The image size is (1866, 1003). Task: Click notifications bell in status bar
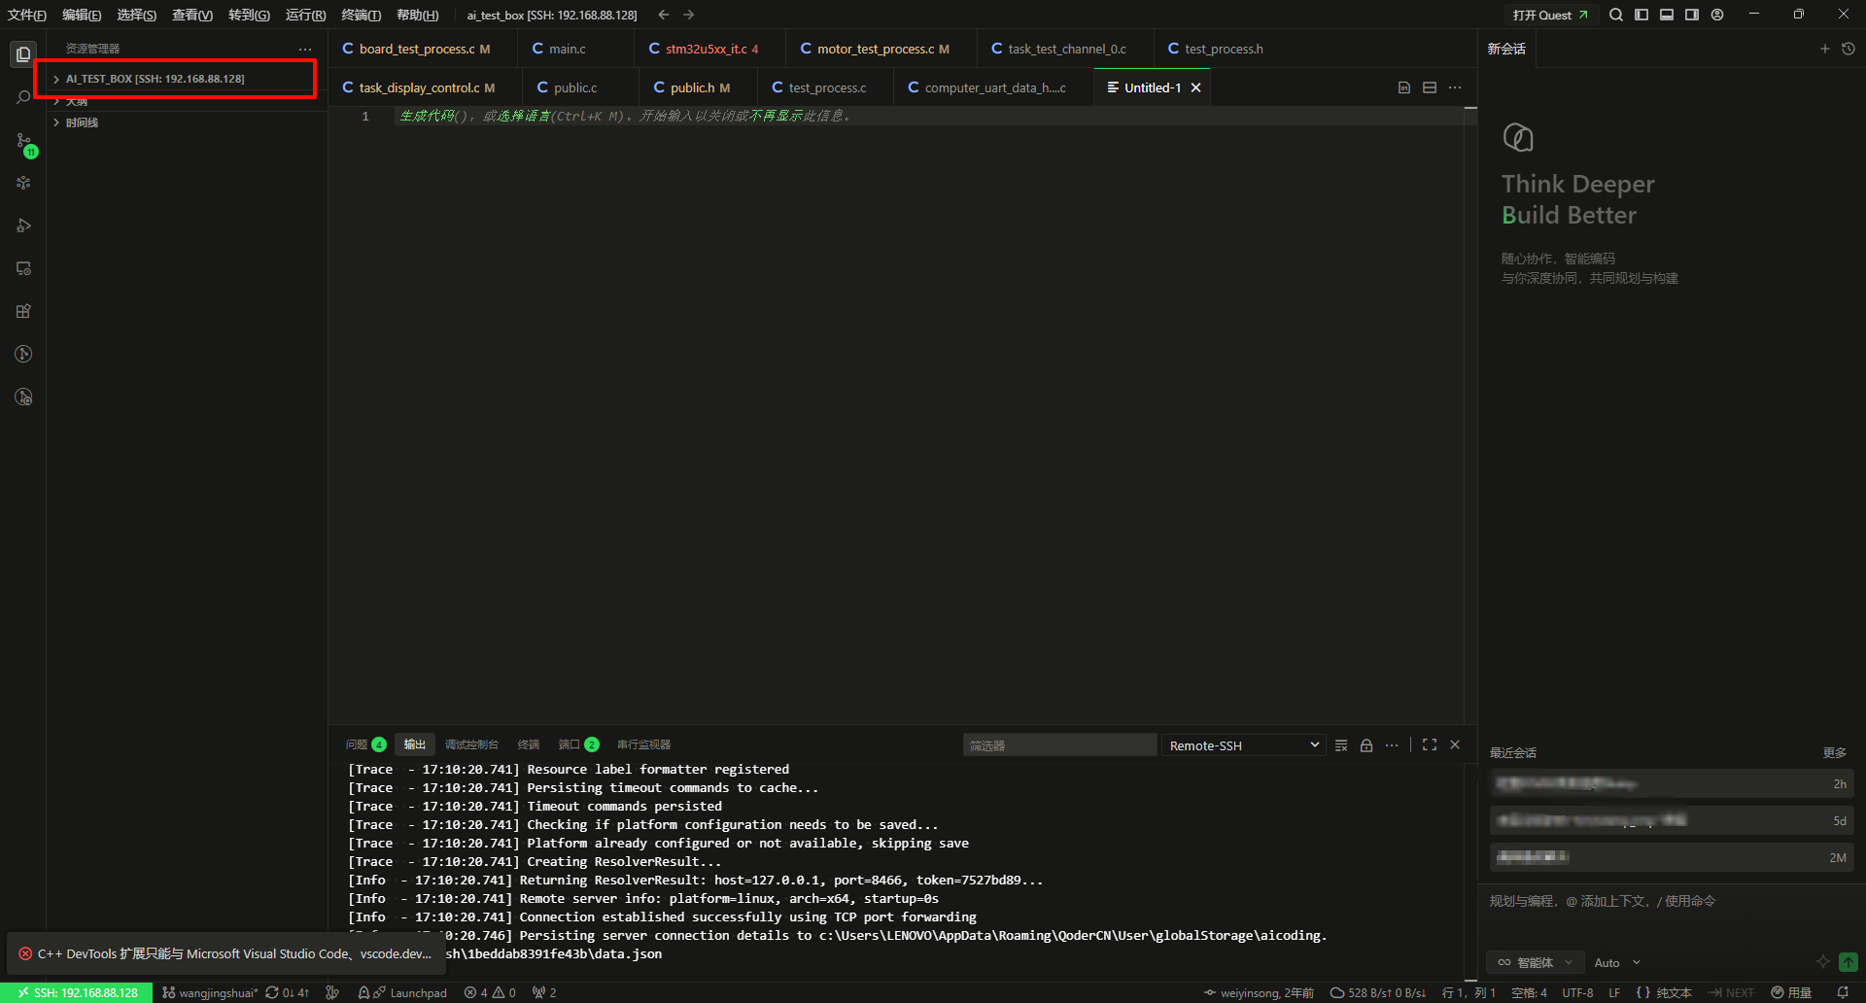pos(1843,992)
